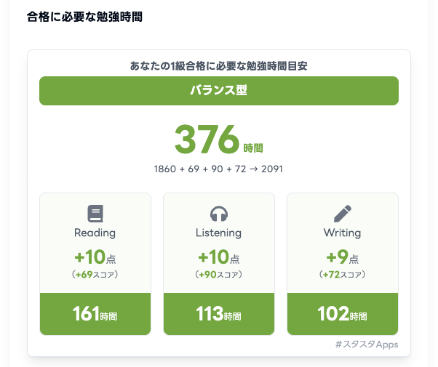The height and width of the screenshot is (367, 438).
Task: Click the Reading +10点 score gain
Action: (x=95, y=257)
